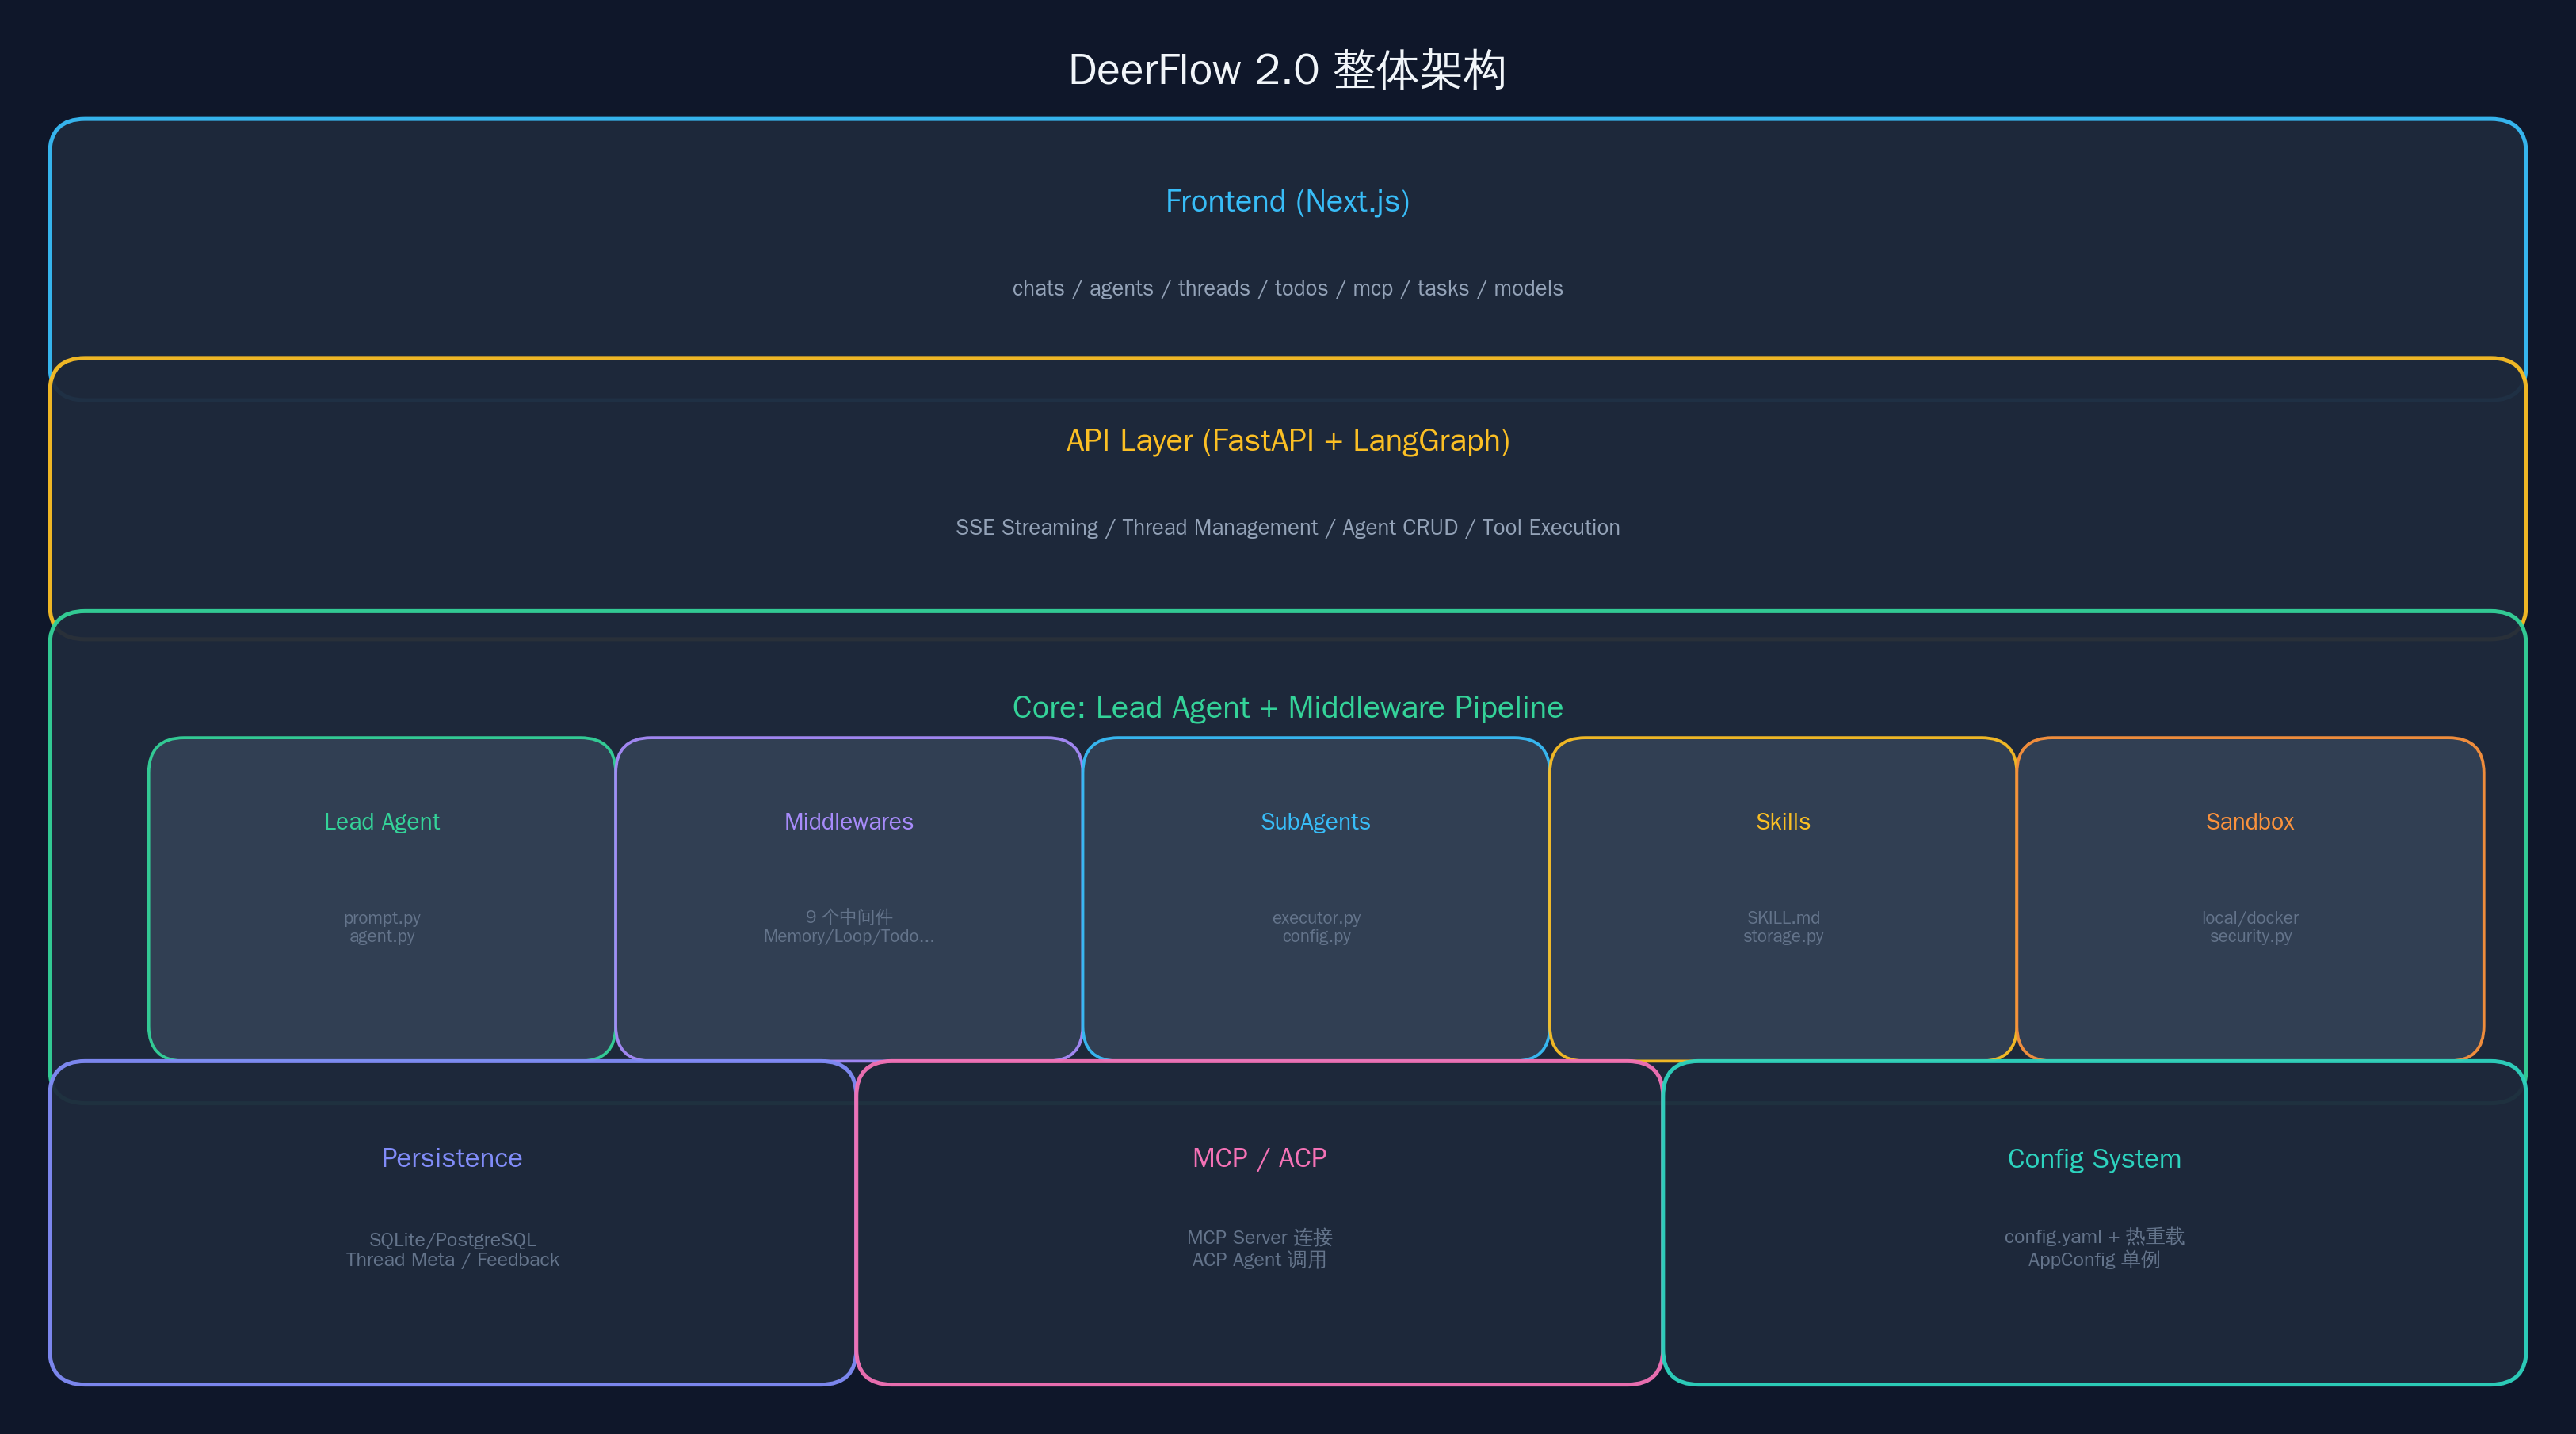Click the "Skills" card title
2576x1434 pixels.
coord(1783,821)
